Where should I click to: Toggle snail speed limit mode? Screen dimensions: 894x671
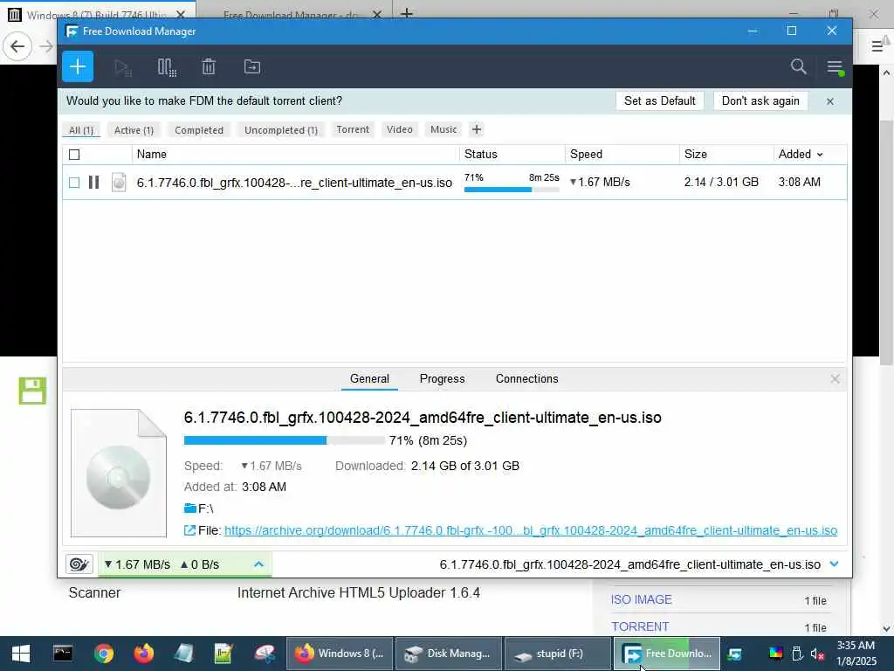coord(79,564)
